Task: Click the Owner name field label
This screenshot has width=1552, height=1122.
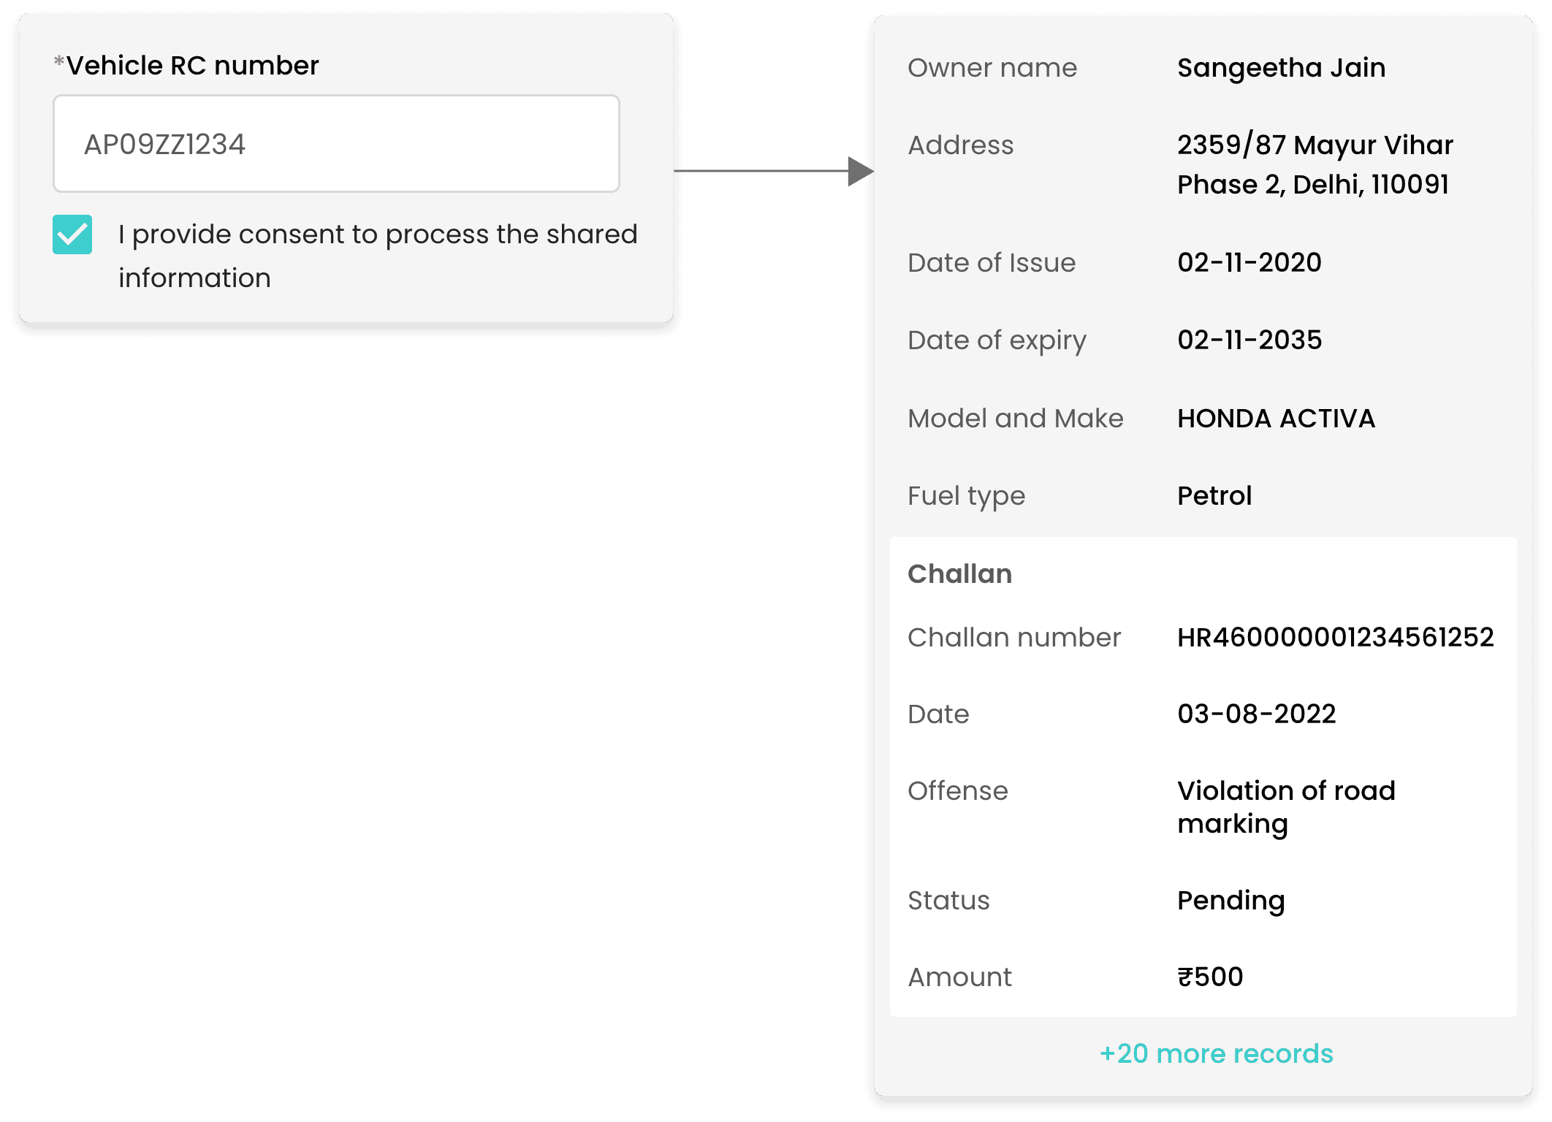Action: [992, 67]
